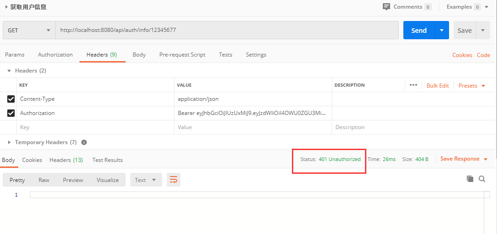
Task: Click the request URL input field
Action: click(227, 31)
